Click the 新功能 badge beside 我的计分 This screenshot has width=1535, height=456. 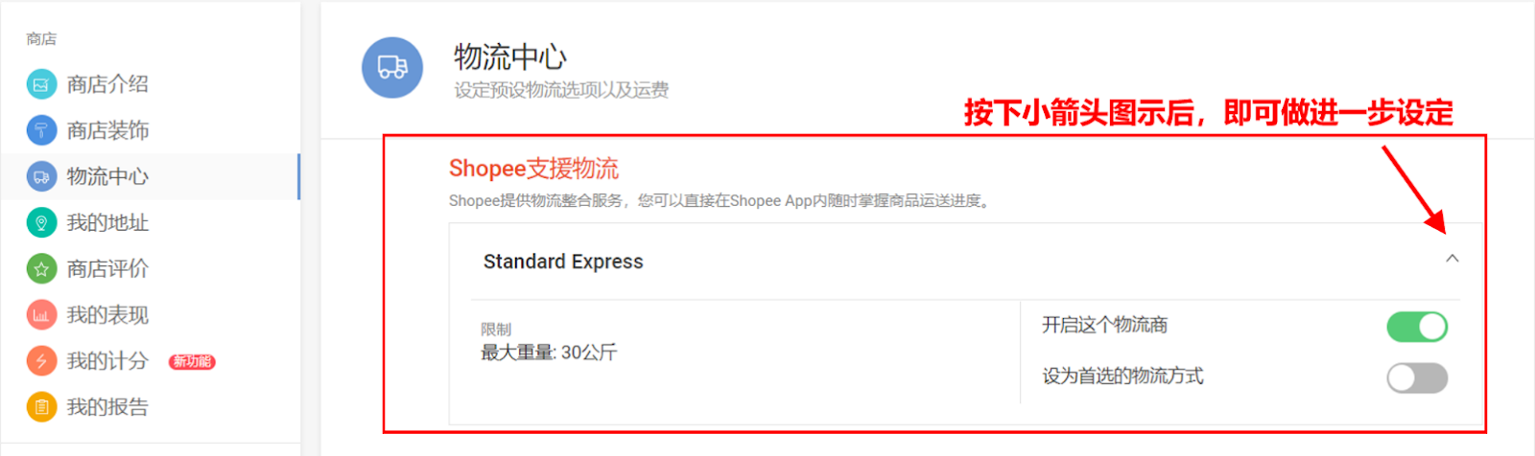[x=192, y=361]
